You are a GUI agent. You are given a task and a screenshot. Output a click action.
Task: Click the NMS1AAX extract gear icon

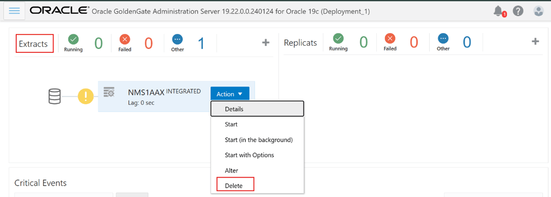pyautogui.click(x=109, y=92)
